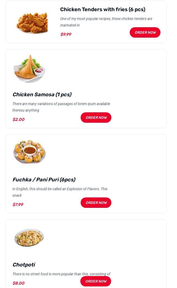Click the Chicken Samosa food image
The image size is (177, 288).
point(29,69)
